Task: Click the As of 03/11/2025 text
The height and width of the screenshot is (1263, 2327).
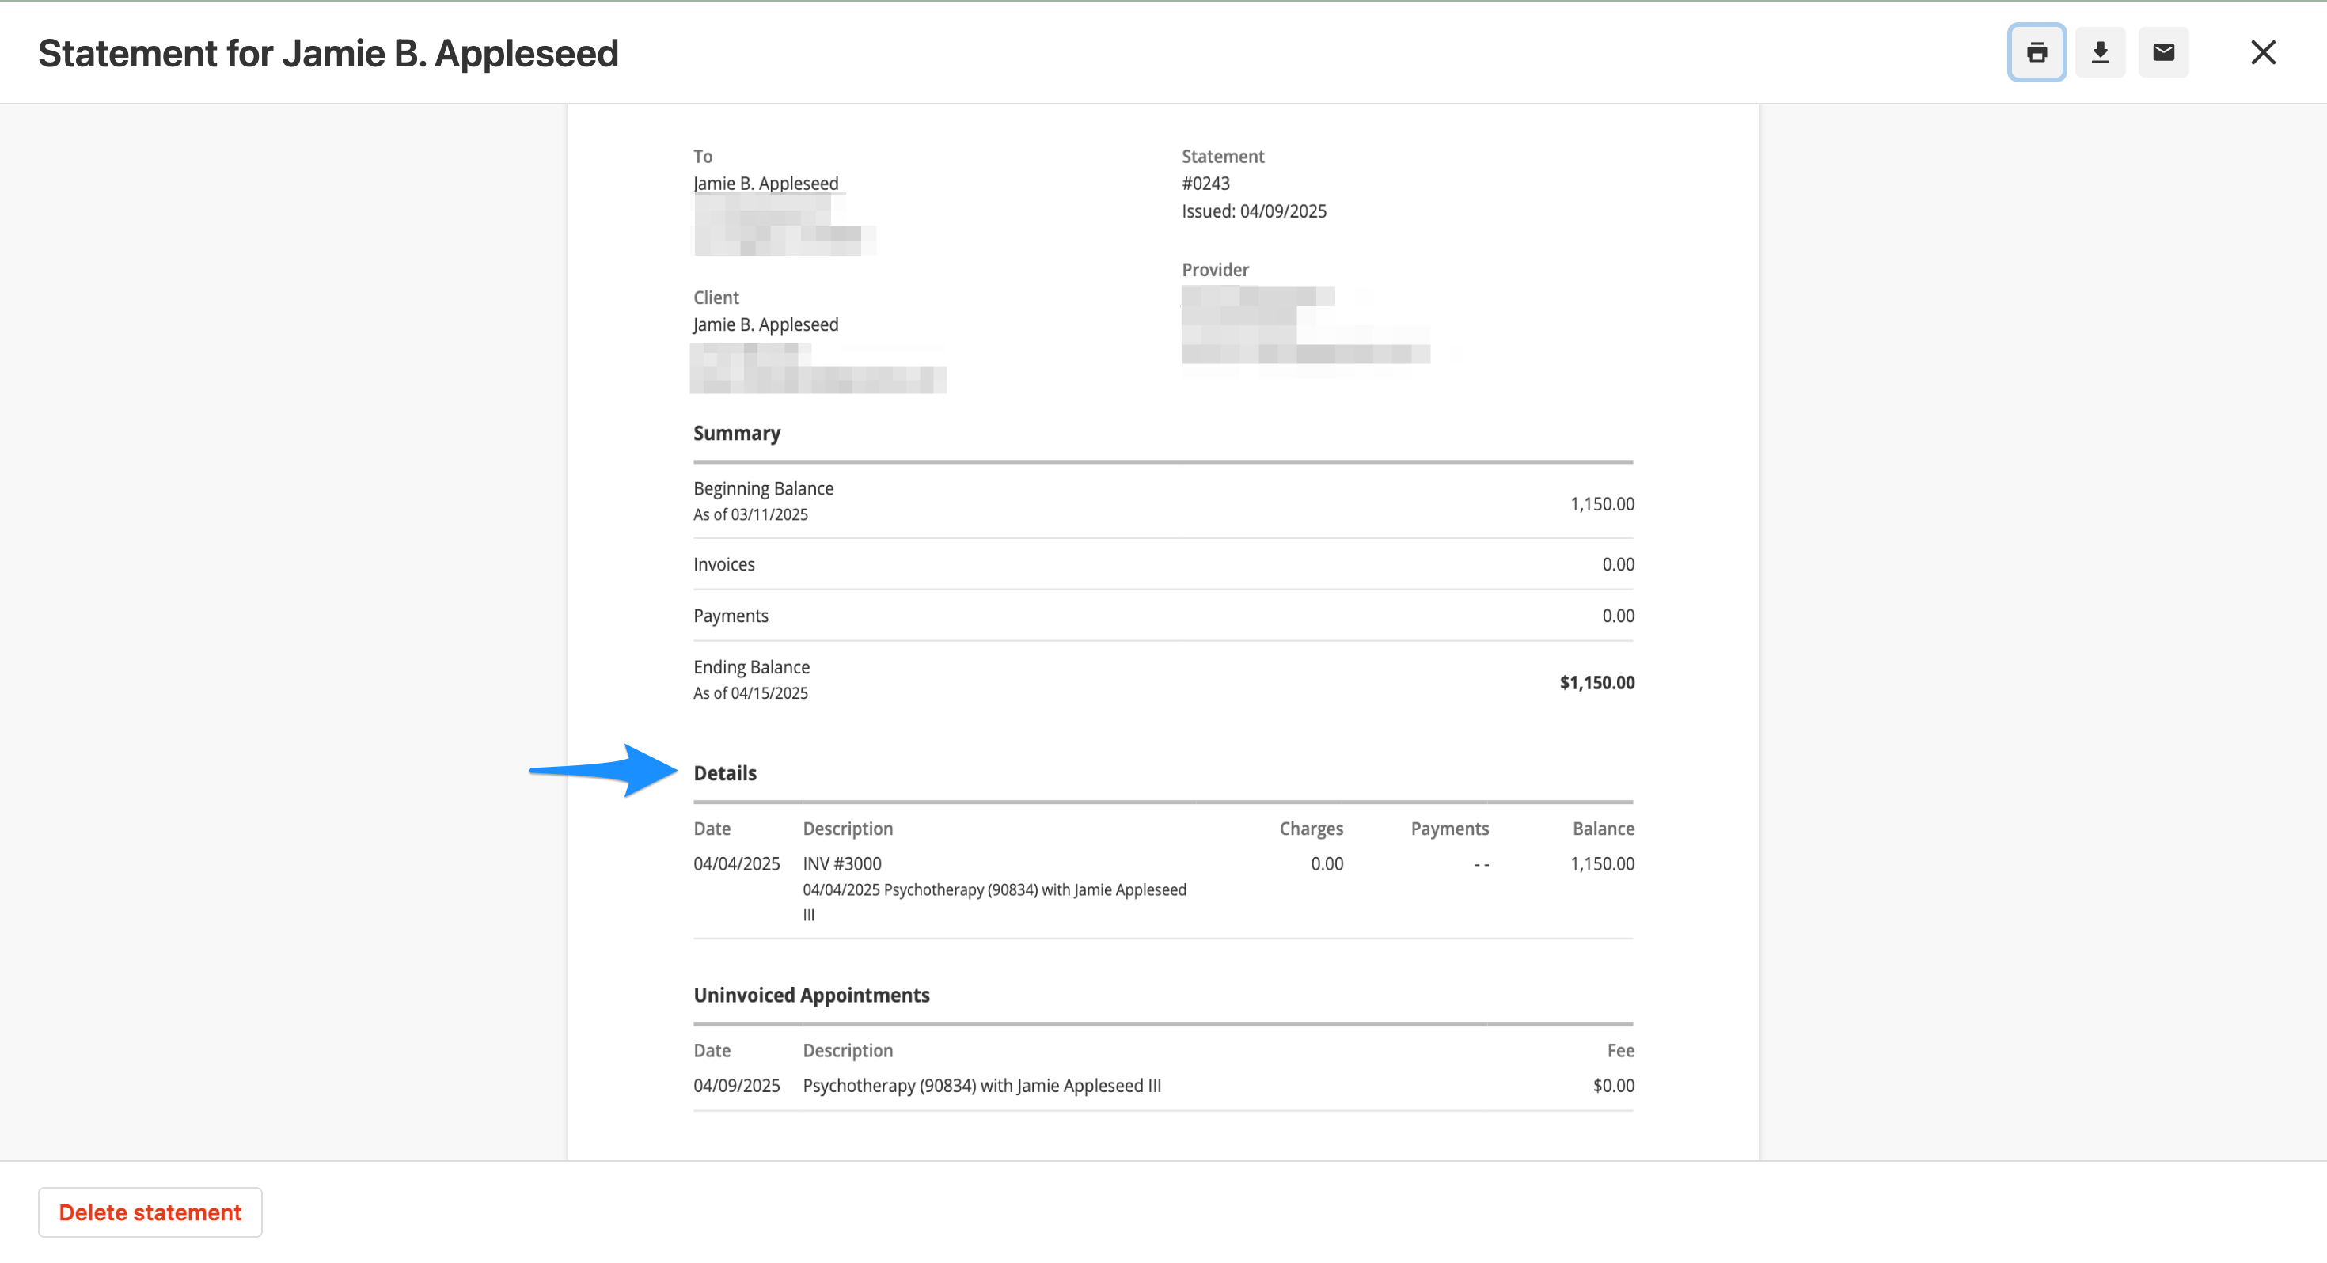Action: click(750, 515)
